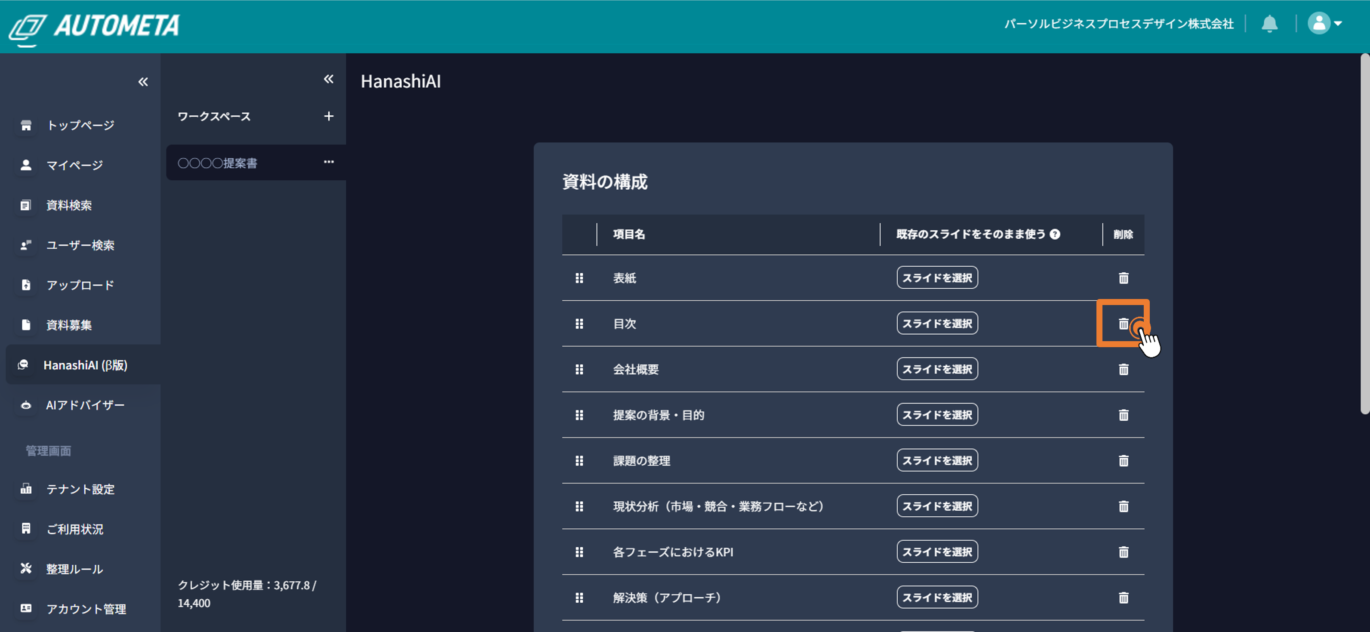Delete the 目次 item with trash icon
This screenshot has width=1370, height=632.
[1123, 324]
